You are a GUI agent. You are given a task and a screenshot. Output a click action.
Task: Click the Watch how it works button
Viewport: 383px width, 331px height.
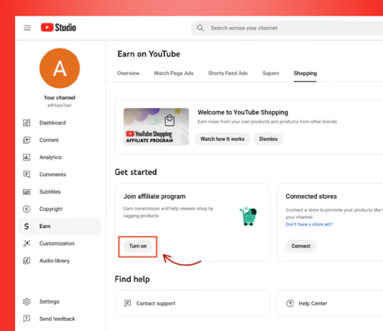pos(223,139)
